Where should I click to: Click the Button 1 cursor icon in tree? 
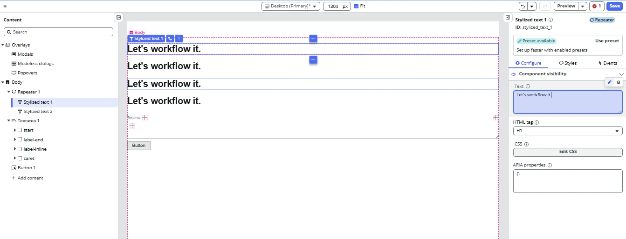[14, 168]
